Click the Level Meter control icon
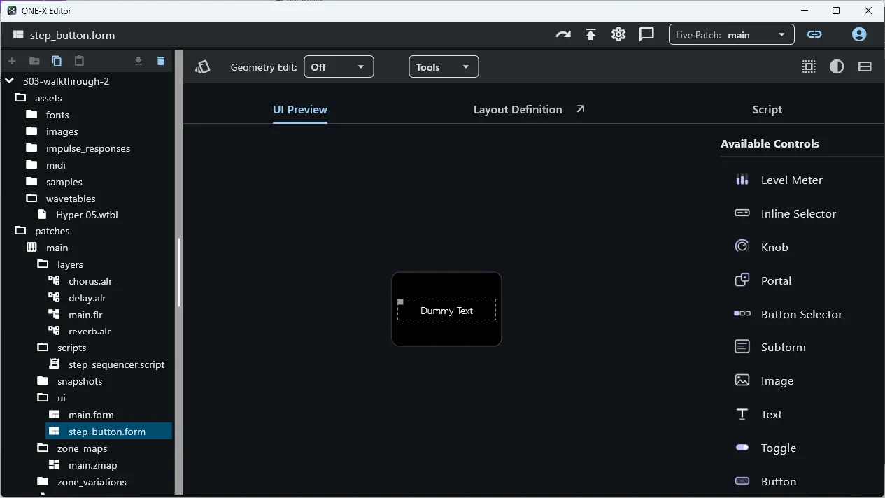 (742, 180)
